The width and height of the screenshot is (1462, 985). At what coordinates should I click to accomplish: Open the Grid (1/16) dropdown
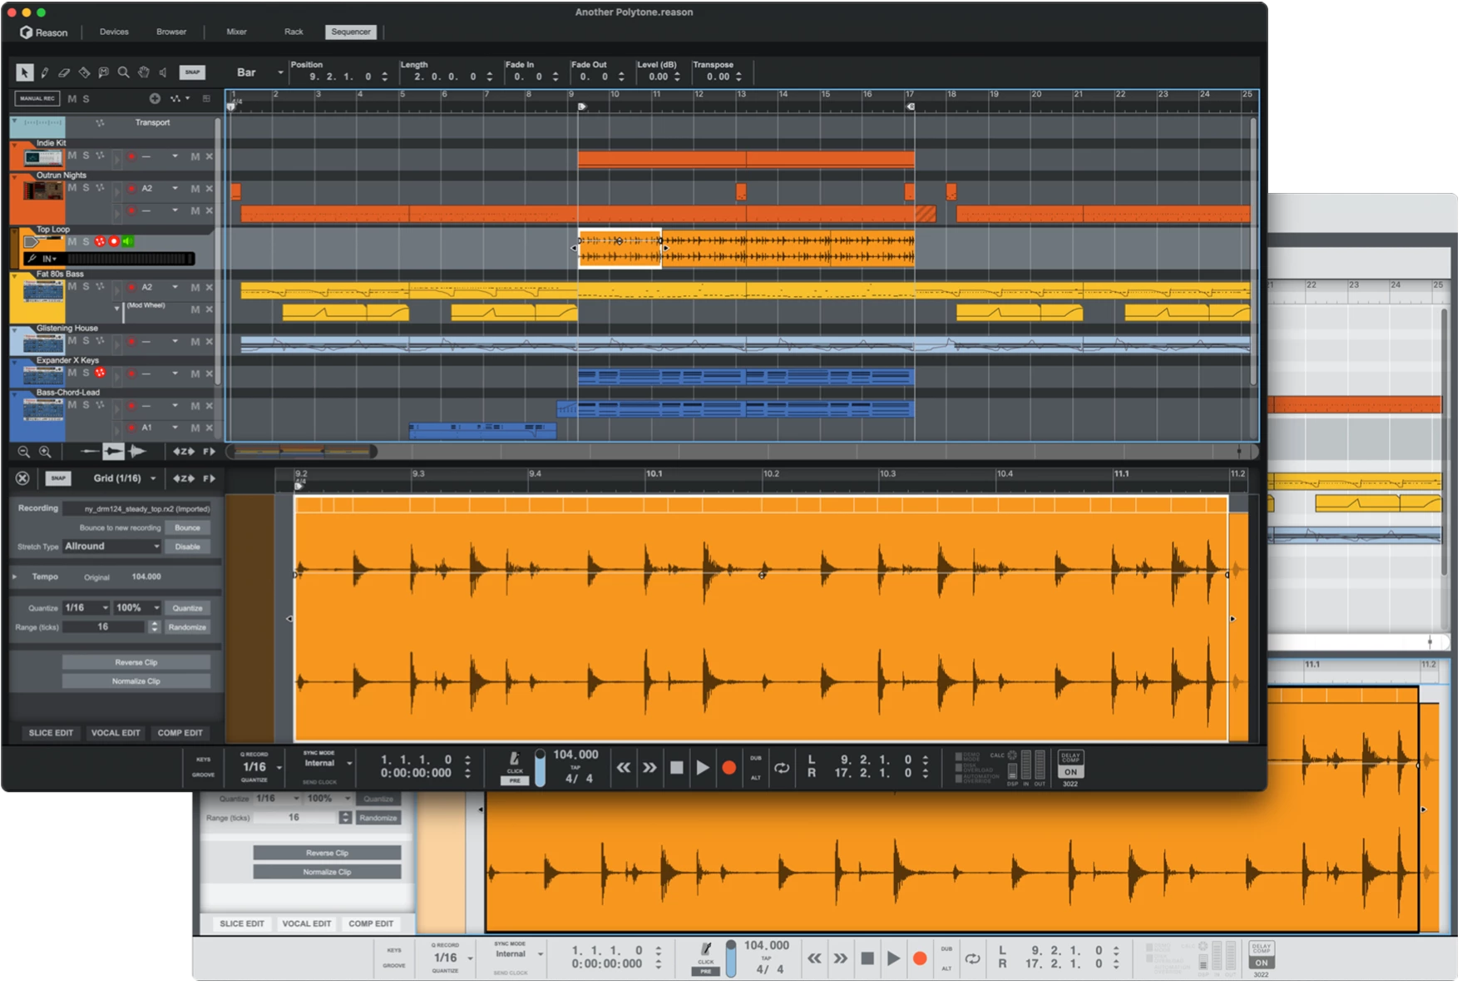tap(126, 478)
